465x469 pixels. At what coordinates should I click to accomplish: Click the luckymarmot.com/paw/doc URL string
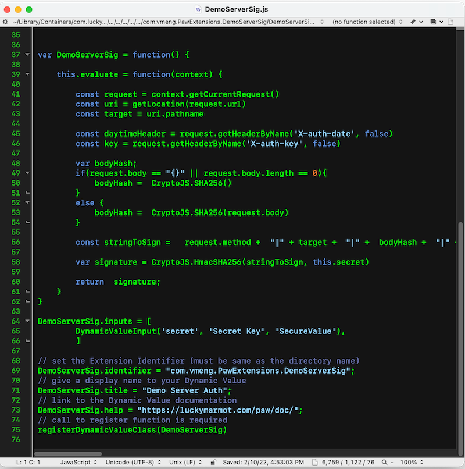point(217,410)
